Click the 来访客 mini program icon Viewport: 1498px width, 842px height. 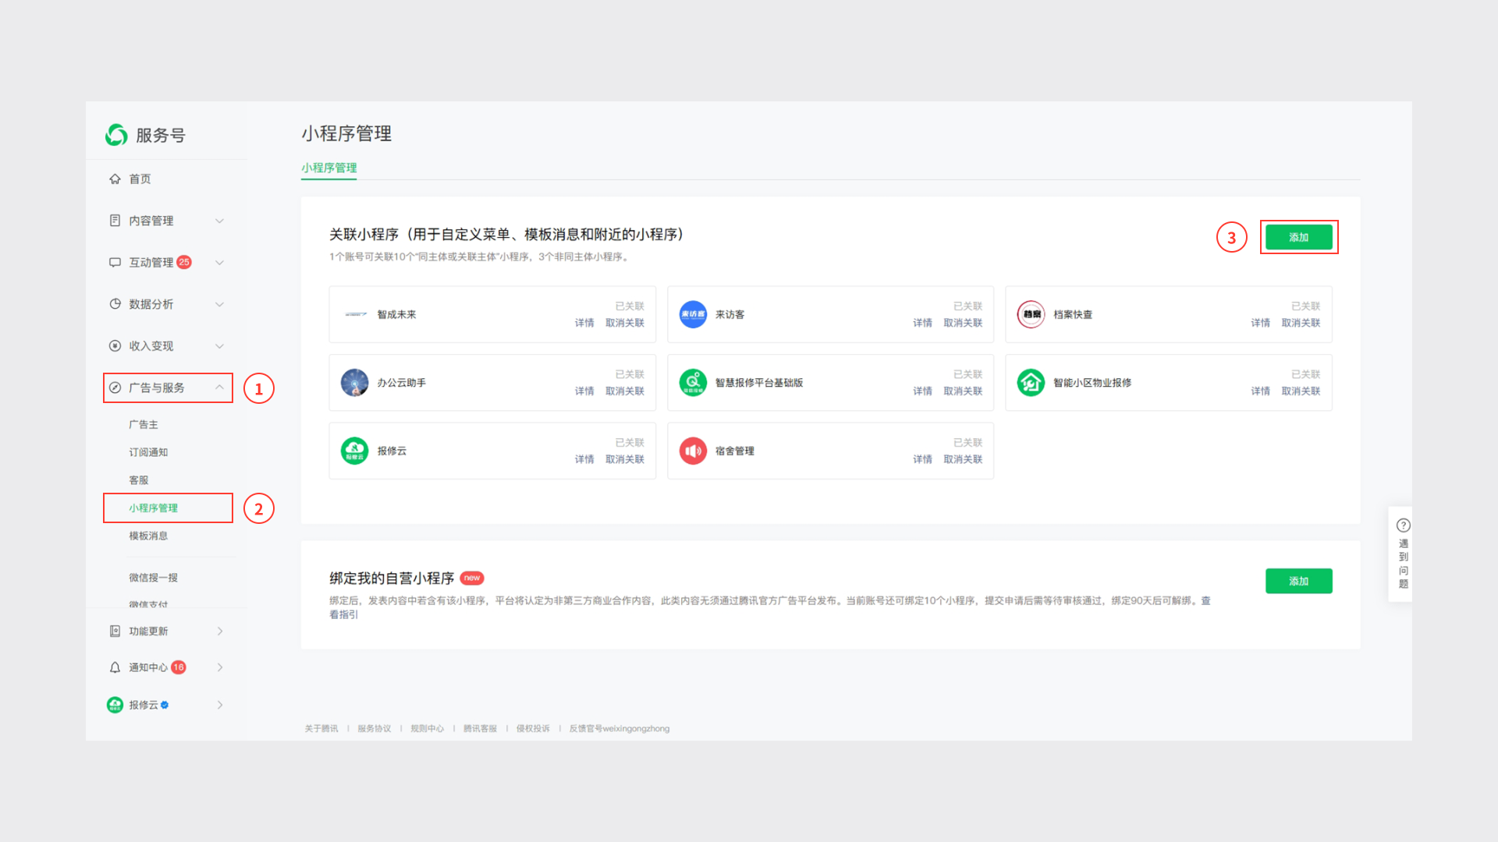(692, 314)
